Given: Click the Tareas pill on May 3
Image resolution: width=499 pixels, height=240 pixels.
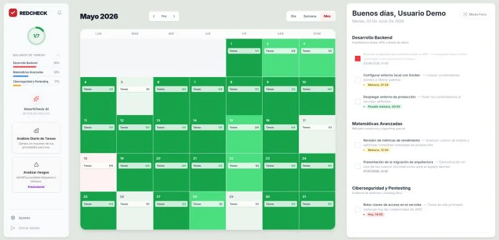Looking at the screenshot, I should click(x=317, y=51).
